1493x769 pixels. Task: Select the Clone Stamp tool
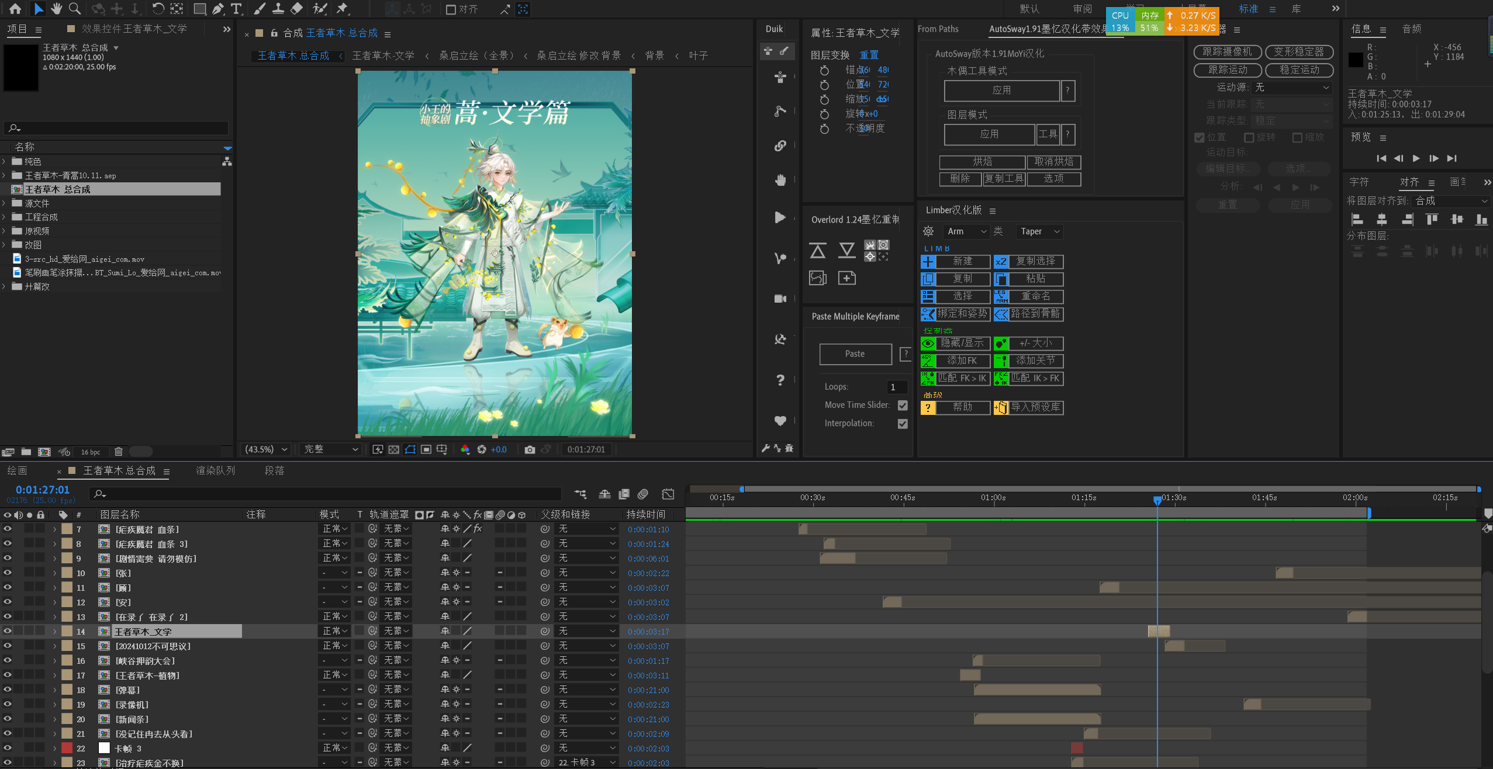tap(278, 9)
